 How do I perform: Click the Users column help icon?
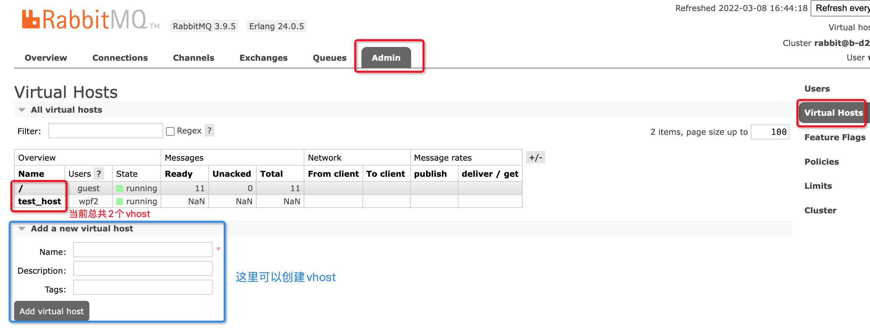coord(99,174)
